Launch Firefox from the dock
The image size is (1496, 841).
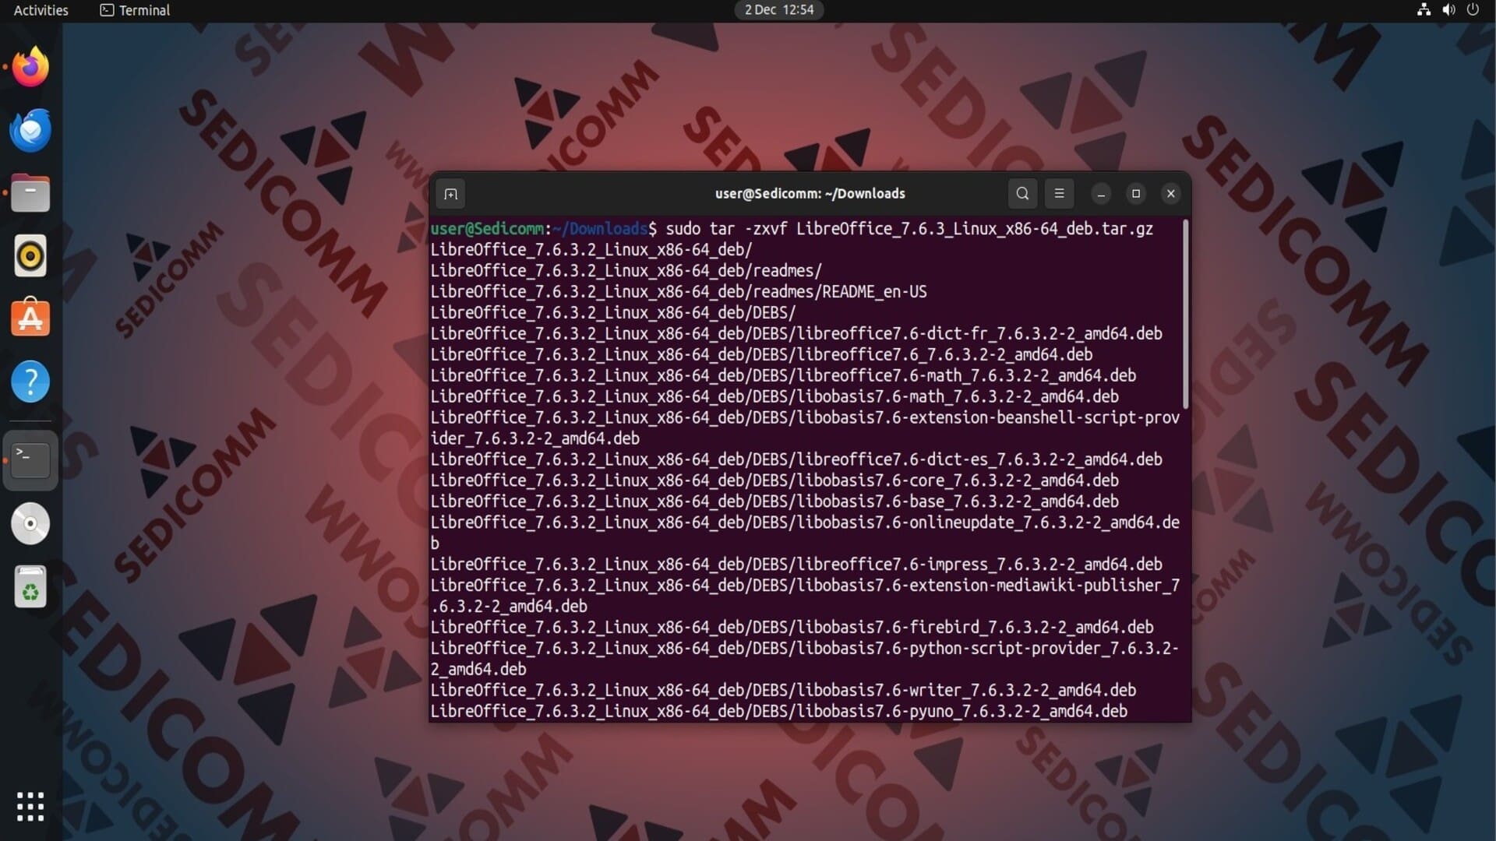pyautogui.click(x=30, y=67)
